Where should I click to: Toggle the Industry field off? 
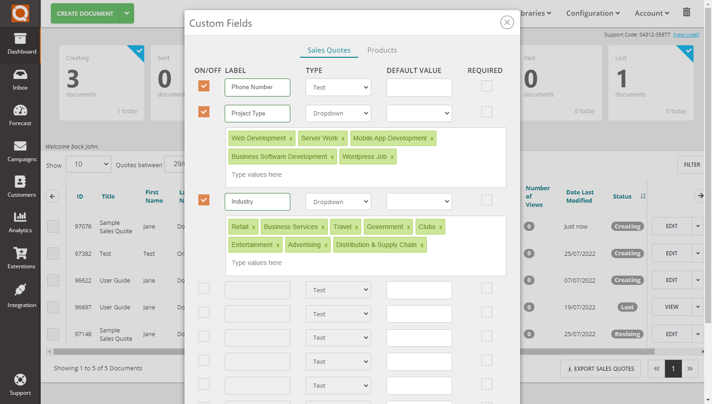coord(204,200)
